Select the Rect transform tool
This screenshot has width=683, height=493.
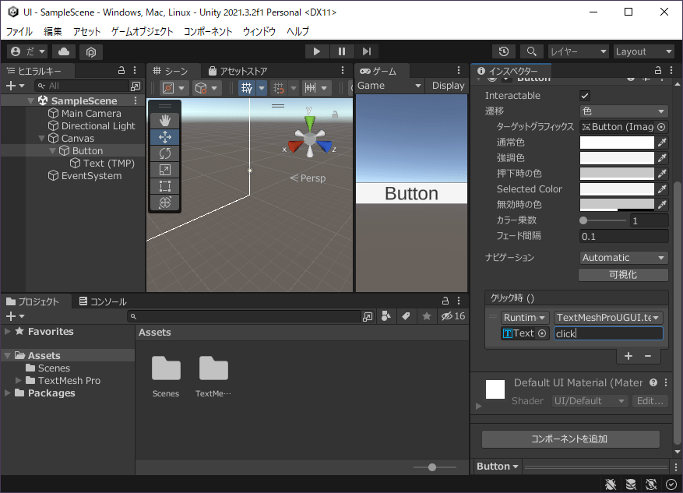(x=164, y=186)
